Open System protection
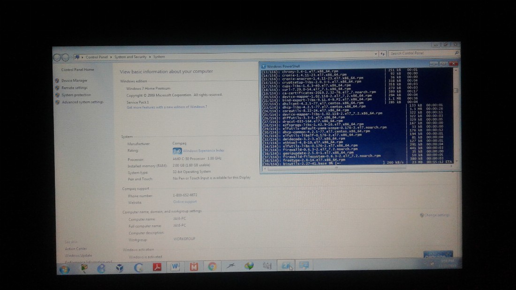516x290 pixels. pyautogui.click(x=76, y=95)
